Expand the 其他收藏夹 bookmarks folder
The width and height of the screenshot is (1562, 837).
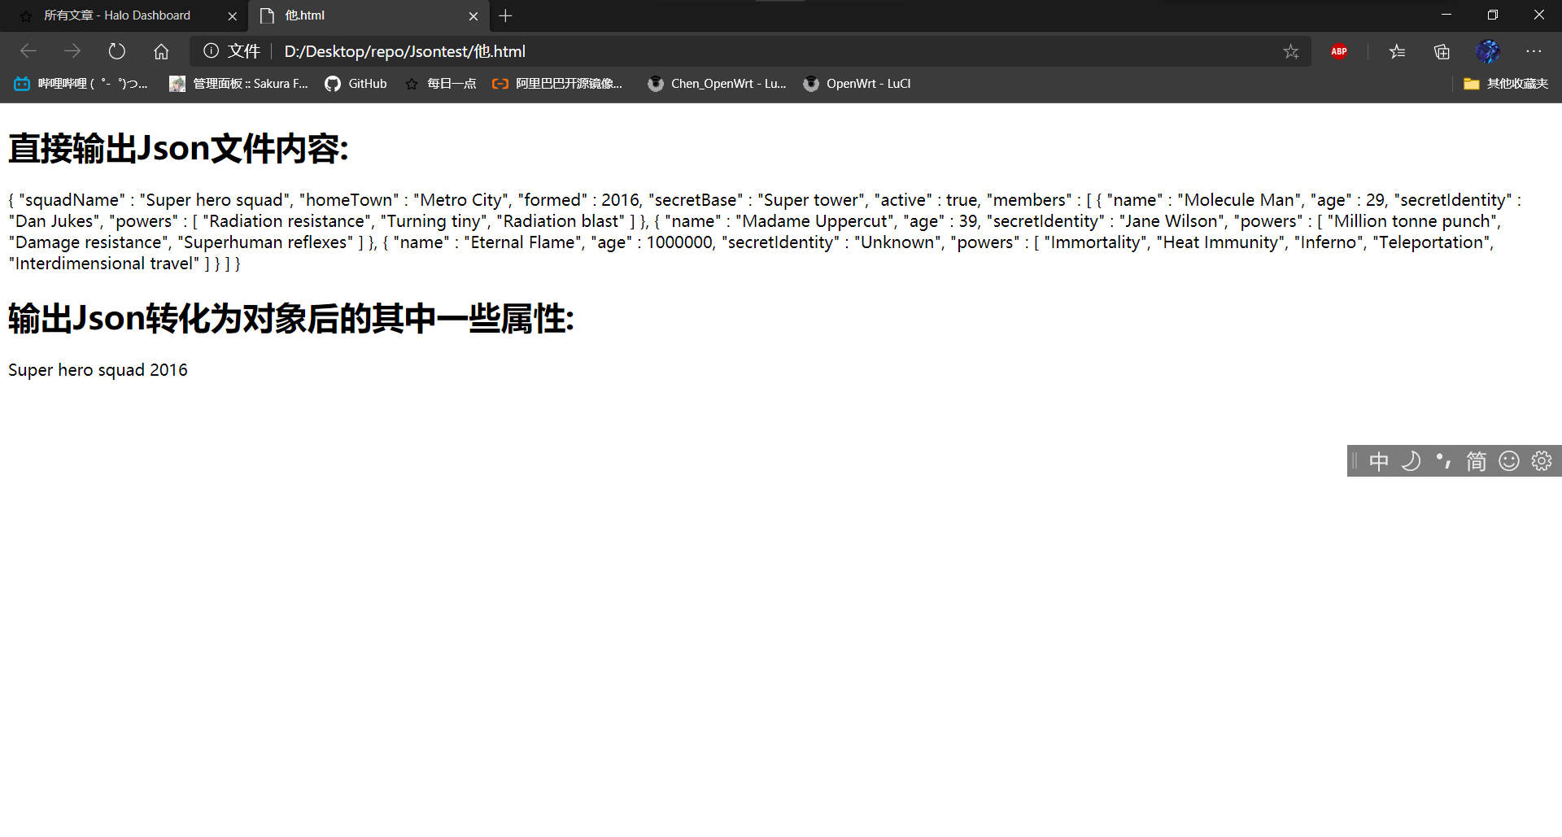click(x=1505, y=84)
